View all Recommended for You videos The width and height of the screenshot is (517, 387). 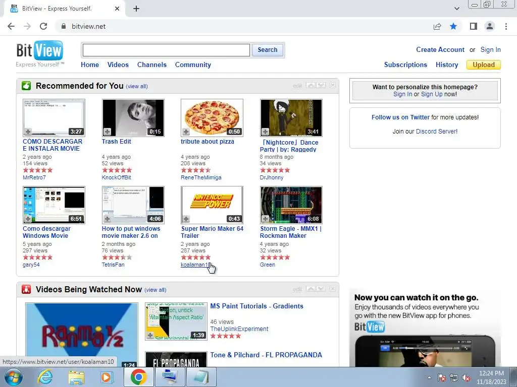point(137,86)
